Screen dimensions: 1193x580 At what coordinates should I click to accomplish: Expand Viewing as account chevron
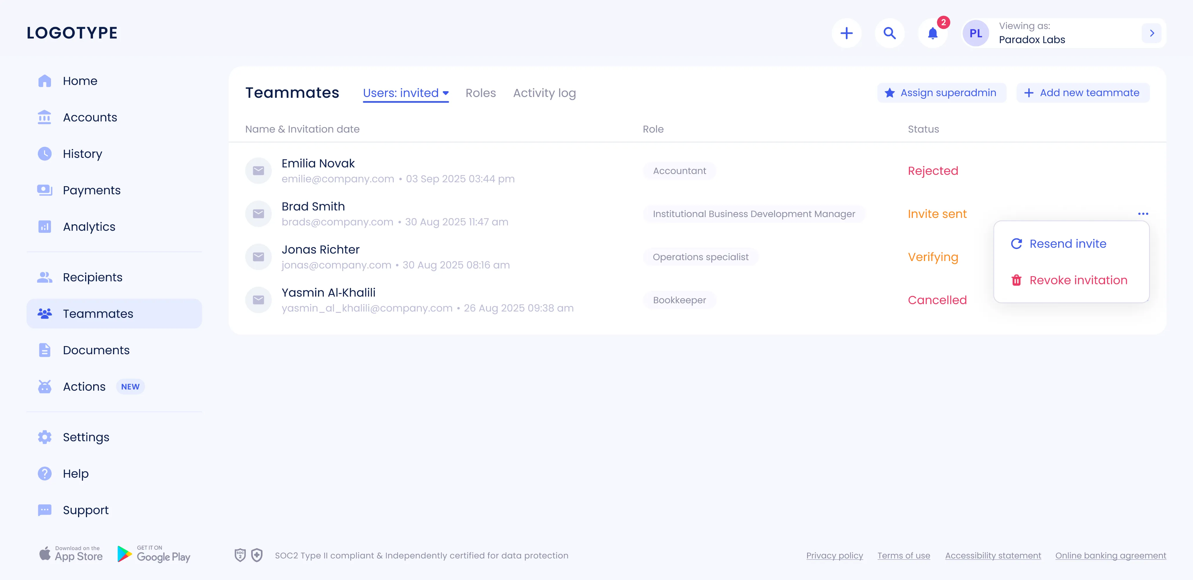coord(1151,33)
